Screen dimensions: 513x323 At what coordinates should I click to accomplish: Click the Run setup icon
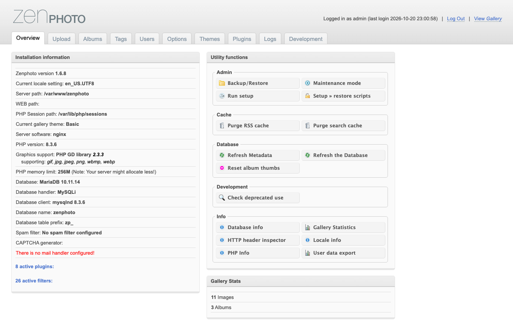(222, 96)
